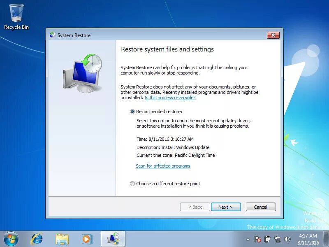Click the volume speaker icon
Image resolution: width=329 pixels, height=247 pixels.
[x=287, y=239]
